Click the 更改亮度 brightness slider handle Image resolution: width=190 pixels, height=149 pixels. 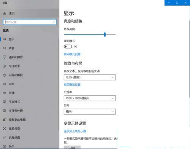(x=105, y=34)
